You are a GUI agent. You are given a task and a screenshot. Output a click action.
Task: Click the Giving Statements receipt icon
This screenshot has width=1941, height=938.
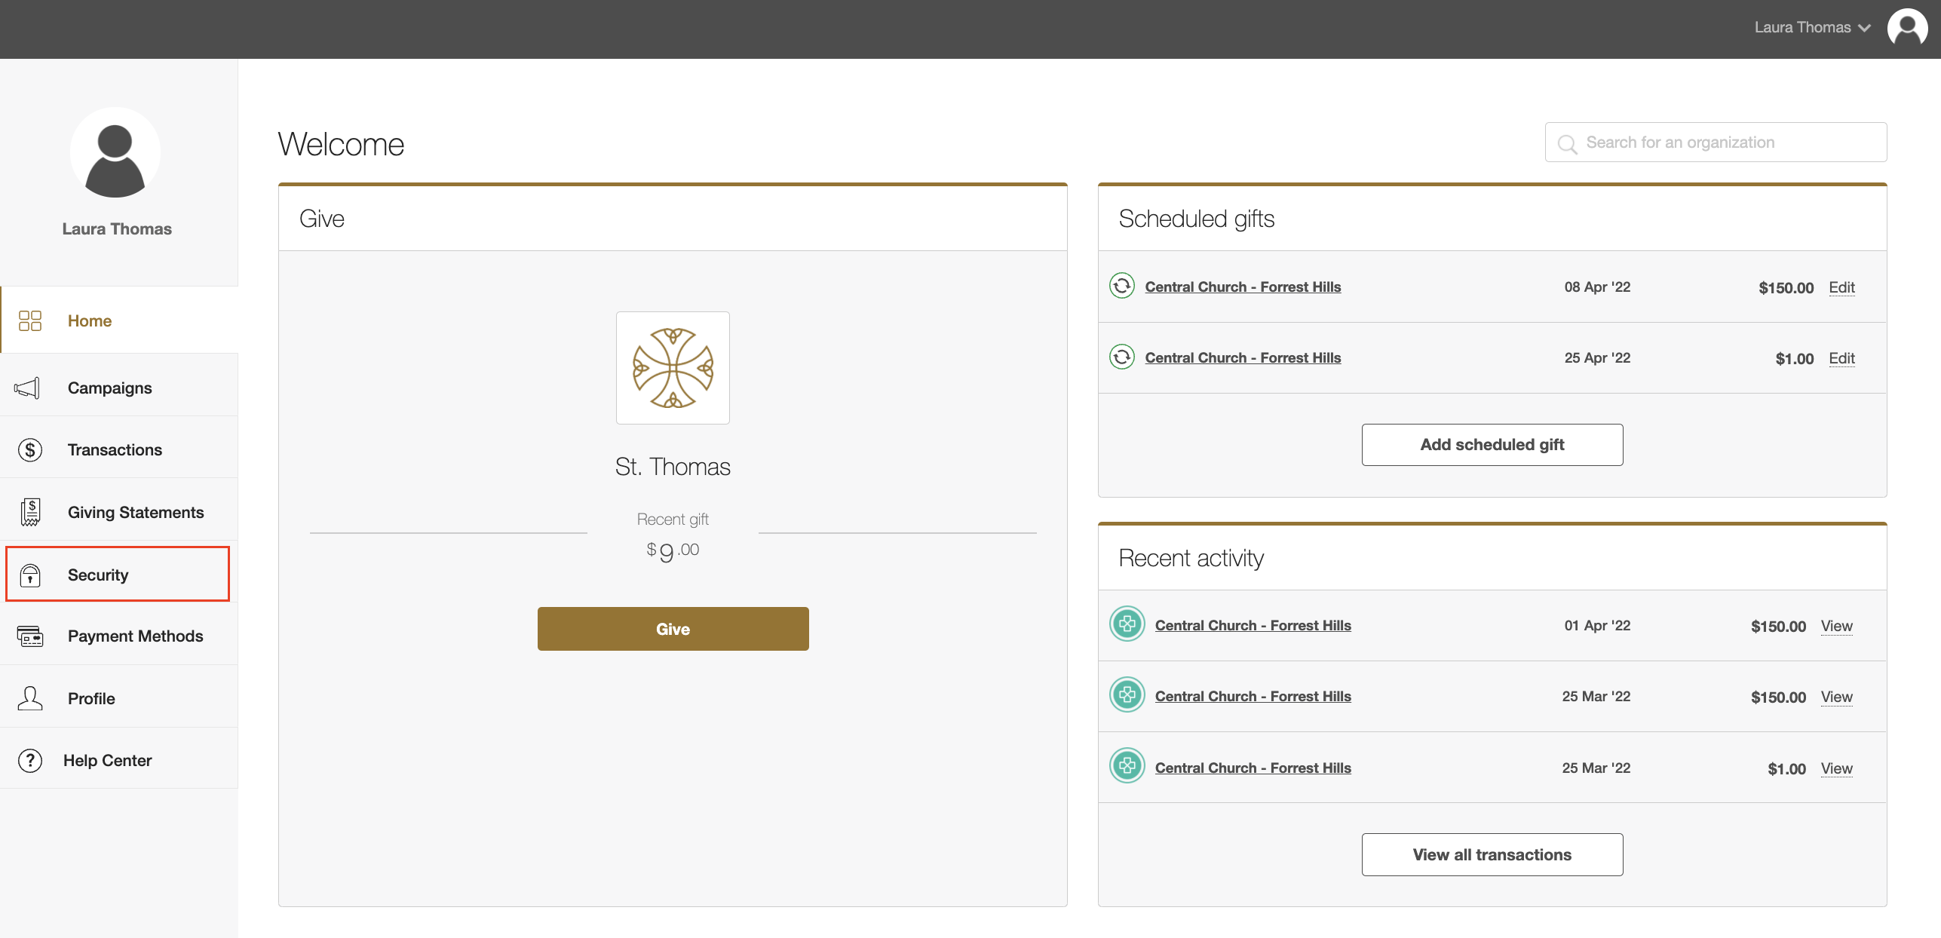coord(30,512)
